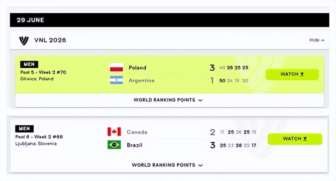Click MEN badge in Canada match
336x181 pixels.
[x=24, y=129]
